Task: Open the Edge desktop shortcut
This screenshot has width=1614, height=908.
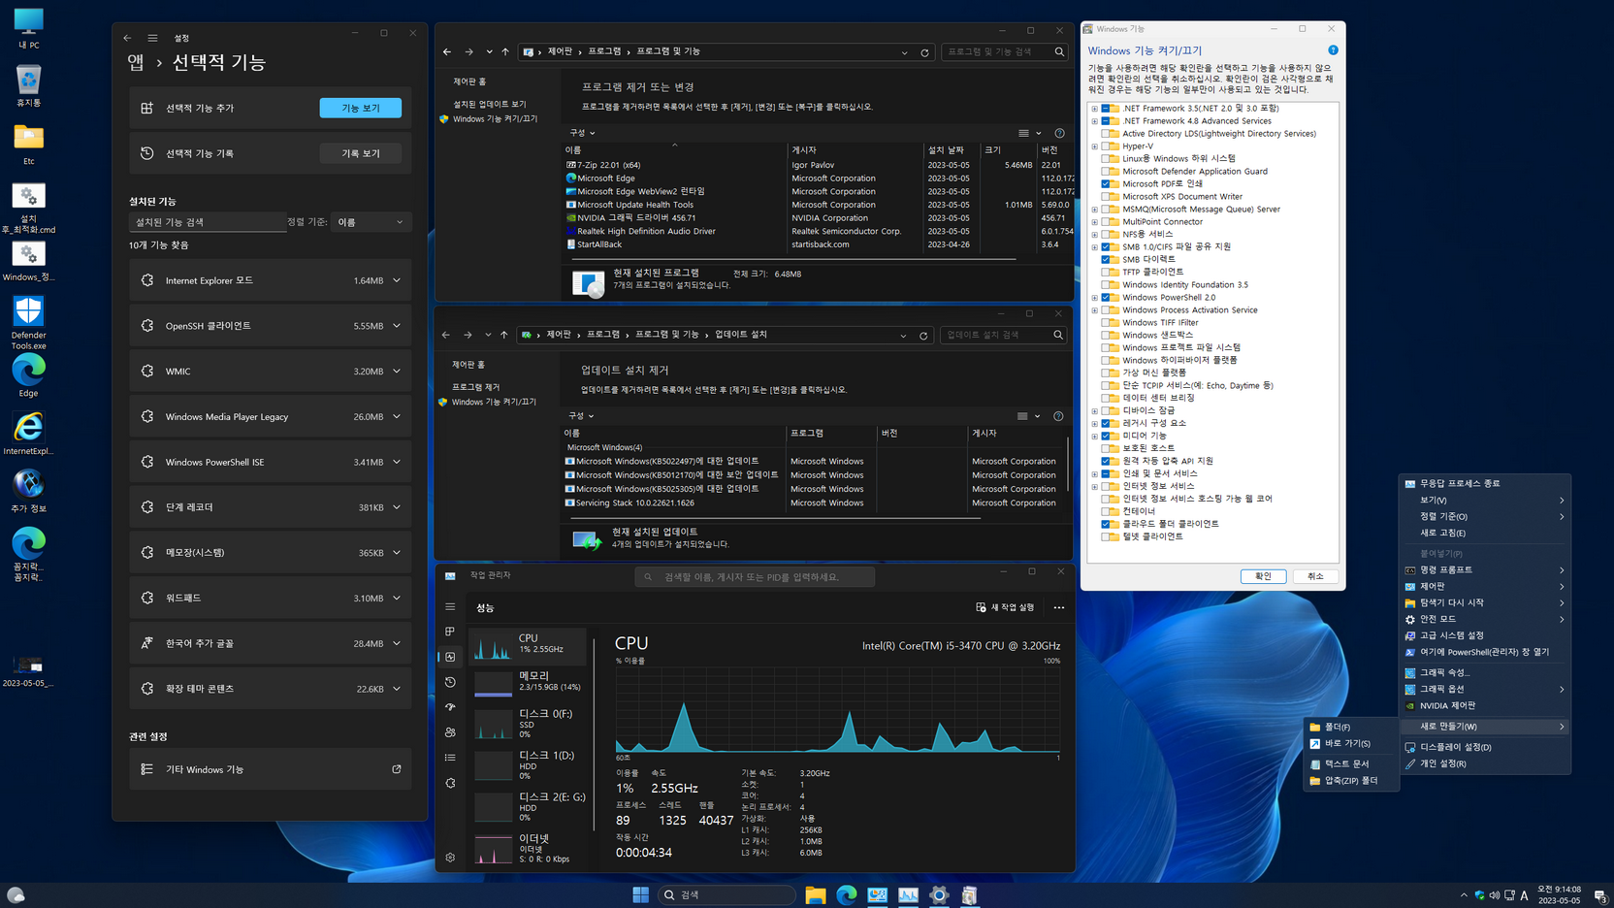Action: 28,375
